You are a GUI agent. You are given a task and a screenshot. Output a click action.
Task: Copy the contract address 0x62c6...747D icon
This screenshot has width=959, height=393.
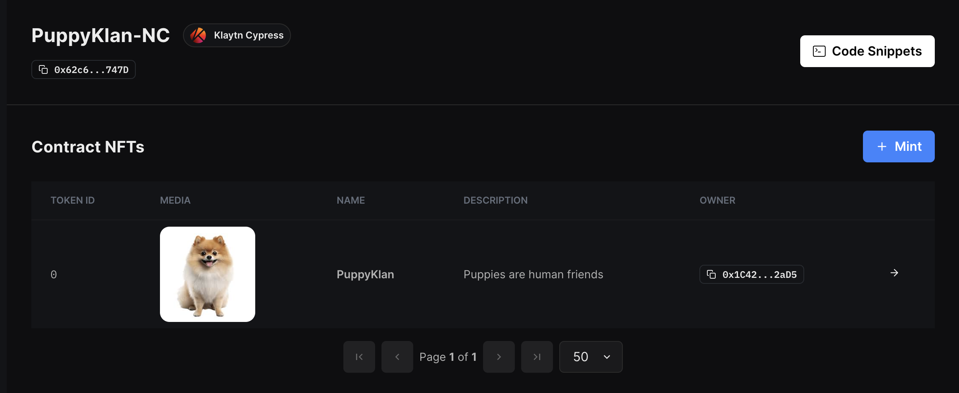[x=43, y=70]
